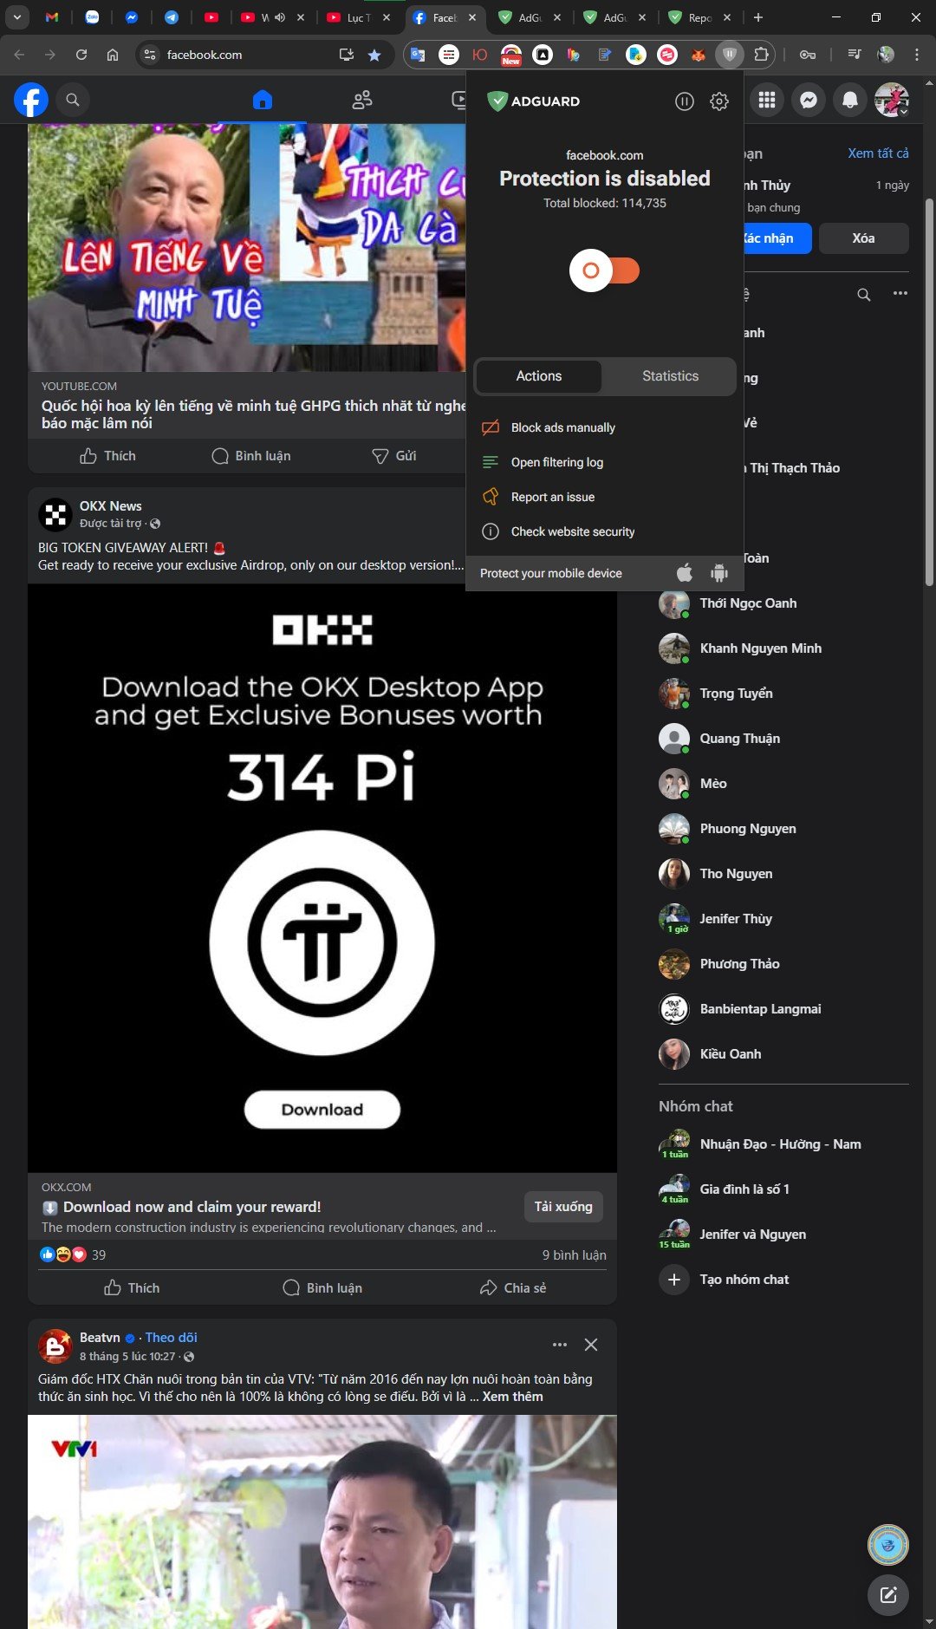Open the Chrome three-dot menu

pos(917,55)
